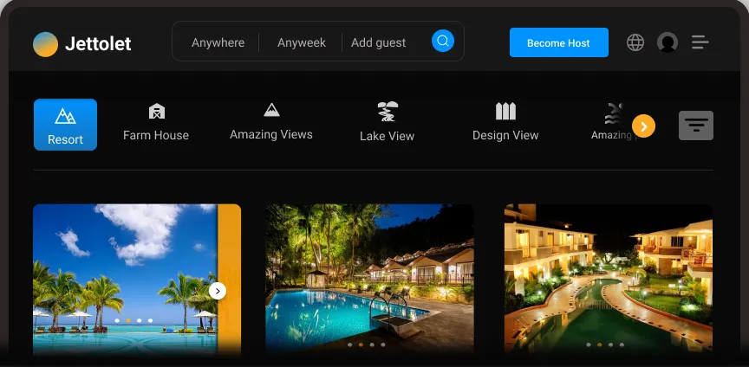Click the Become Host button
This screenshot has width=749, height=367.
coord(559,42)
